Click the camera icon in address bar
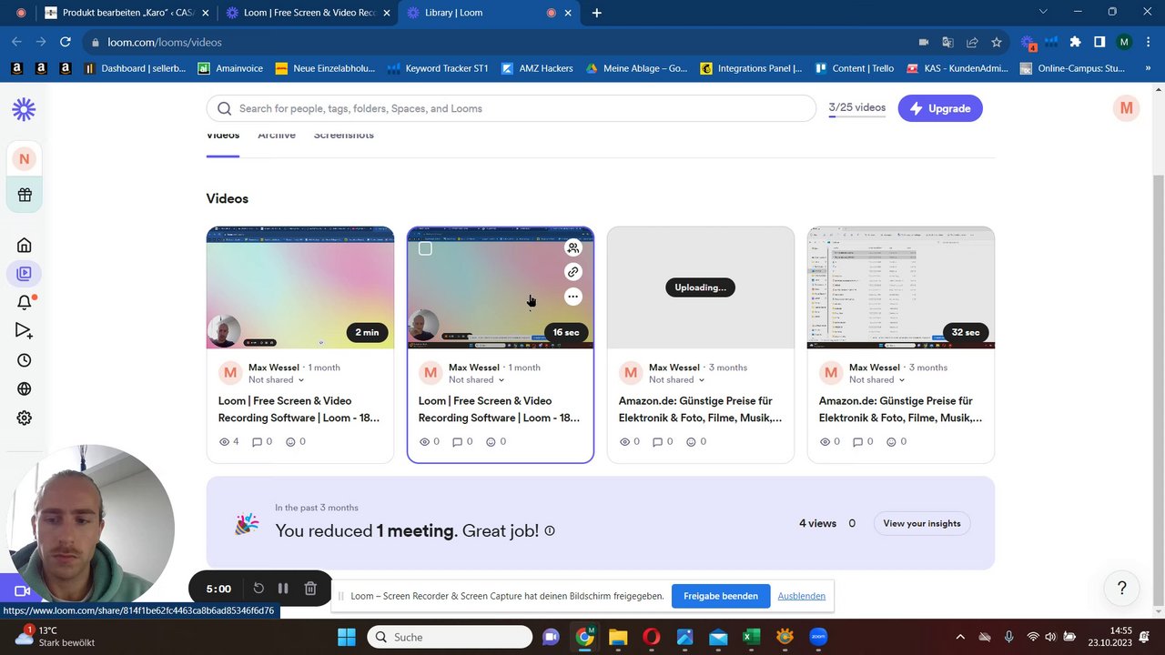 [923, 42]
